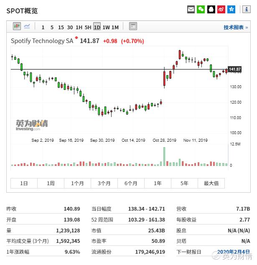257x265 pixels.
Task: Show the 5年 range
Action: [x=184, y=183]
